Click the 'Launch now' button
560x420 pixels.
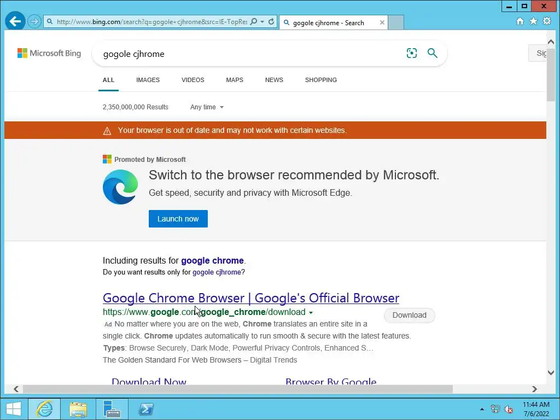(178, 219)
